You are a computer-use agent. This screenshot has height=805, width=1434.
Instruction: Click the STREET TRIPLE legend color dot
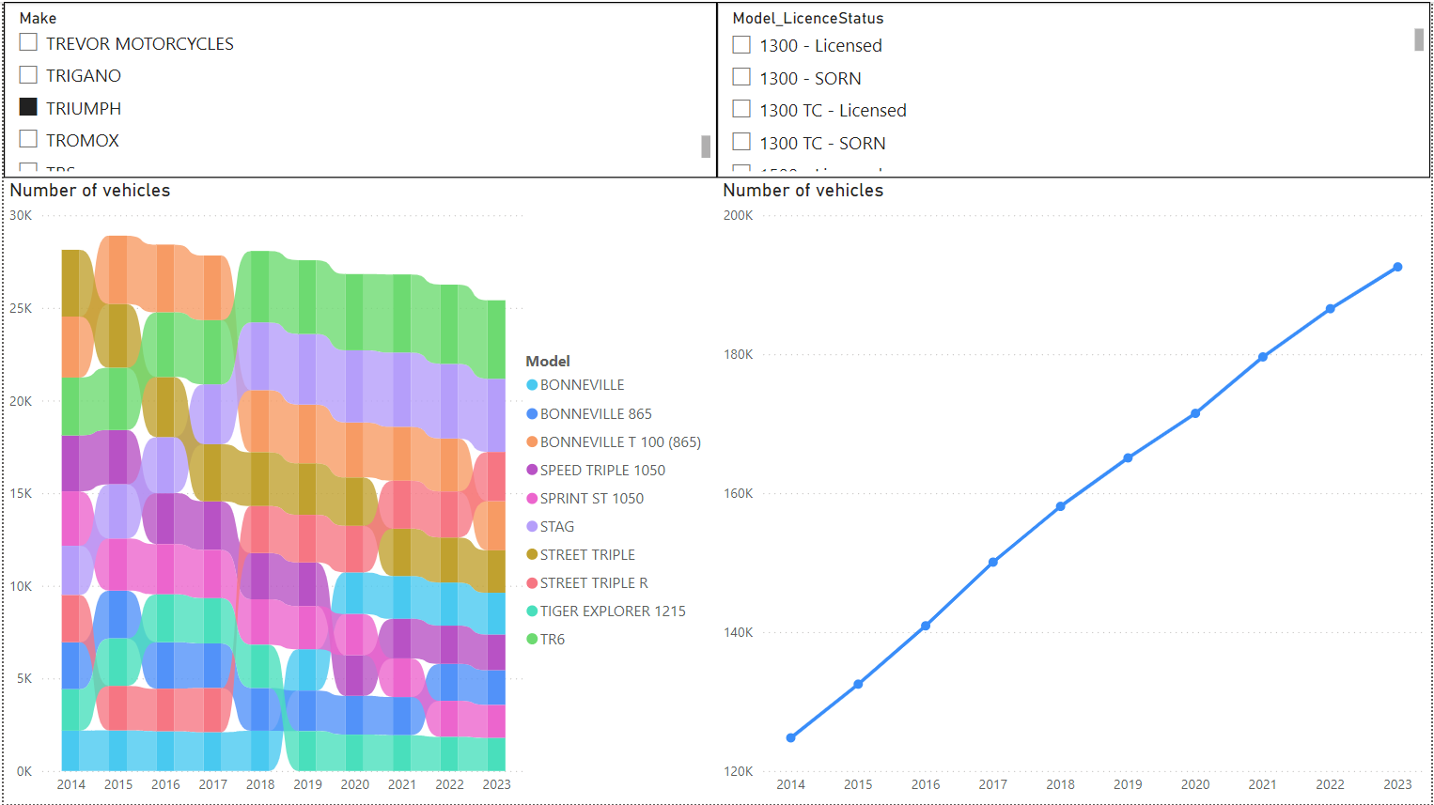[532, 554]
